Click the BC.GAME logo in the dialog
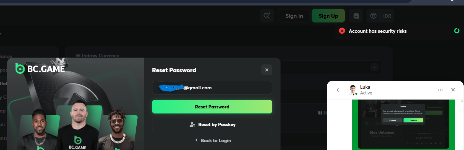Image resolution: width=464 pixels, height=150 pixels. [x=40, y=69]
